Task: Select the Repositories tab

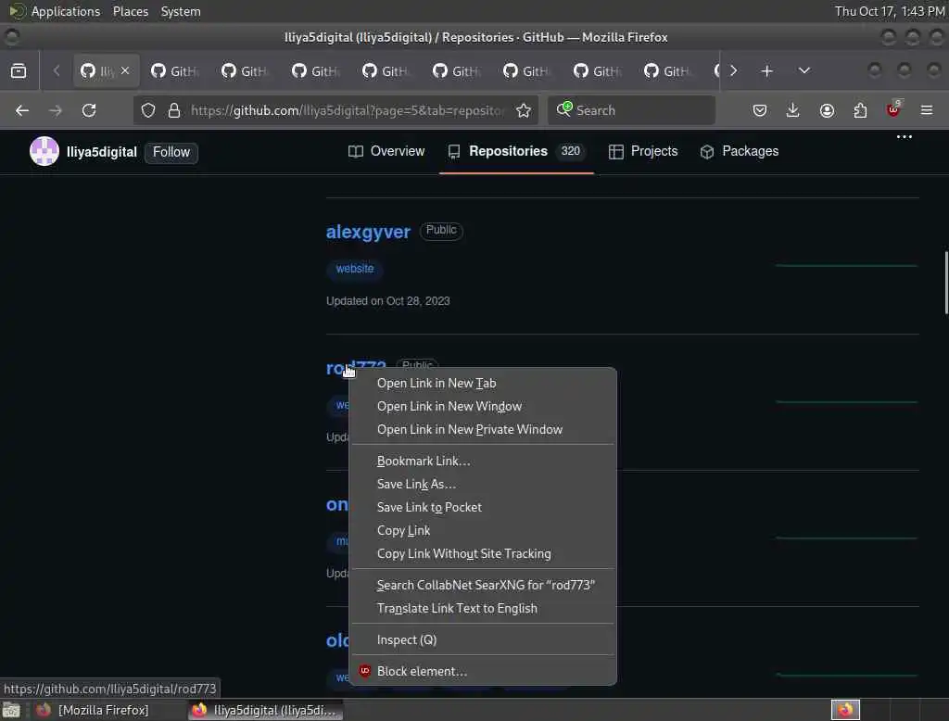Action: [x=516, y=151]
